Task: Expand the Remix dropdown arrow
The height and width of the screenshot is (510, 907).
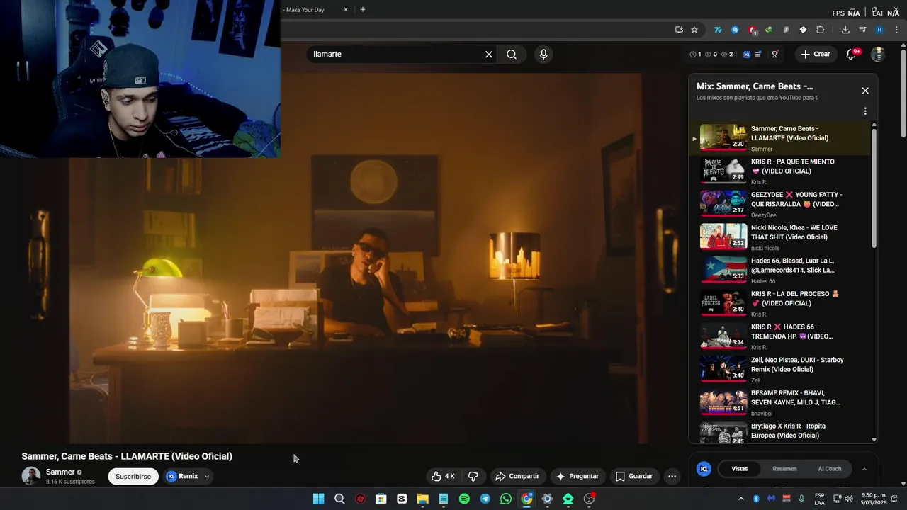Action: (207, 476)
